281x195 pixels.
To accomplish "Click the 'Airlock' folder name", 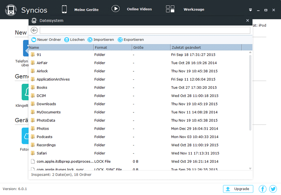I will click(x=42, y=71).
